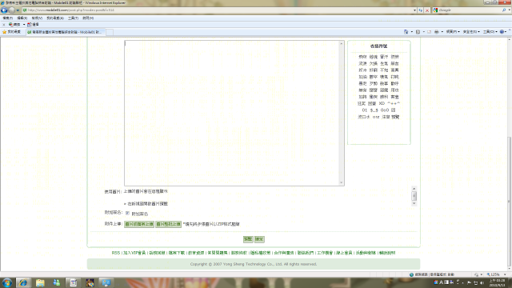512x288 pixels.
Task: Click the 轉換 convert toolbar icon
Action: (14, 25)
